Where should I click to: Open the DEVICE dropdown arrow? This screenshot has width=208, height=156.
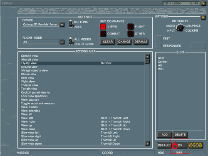(62, 25)
